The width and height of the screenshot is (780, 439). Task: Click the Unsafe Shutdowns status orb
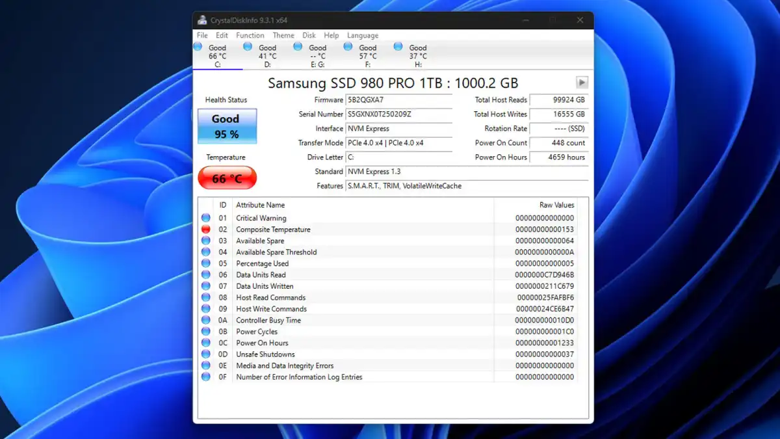click(206, 354)
